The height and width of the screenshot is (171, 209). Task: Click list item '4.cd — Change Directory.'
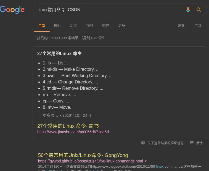pos(70,82)
